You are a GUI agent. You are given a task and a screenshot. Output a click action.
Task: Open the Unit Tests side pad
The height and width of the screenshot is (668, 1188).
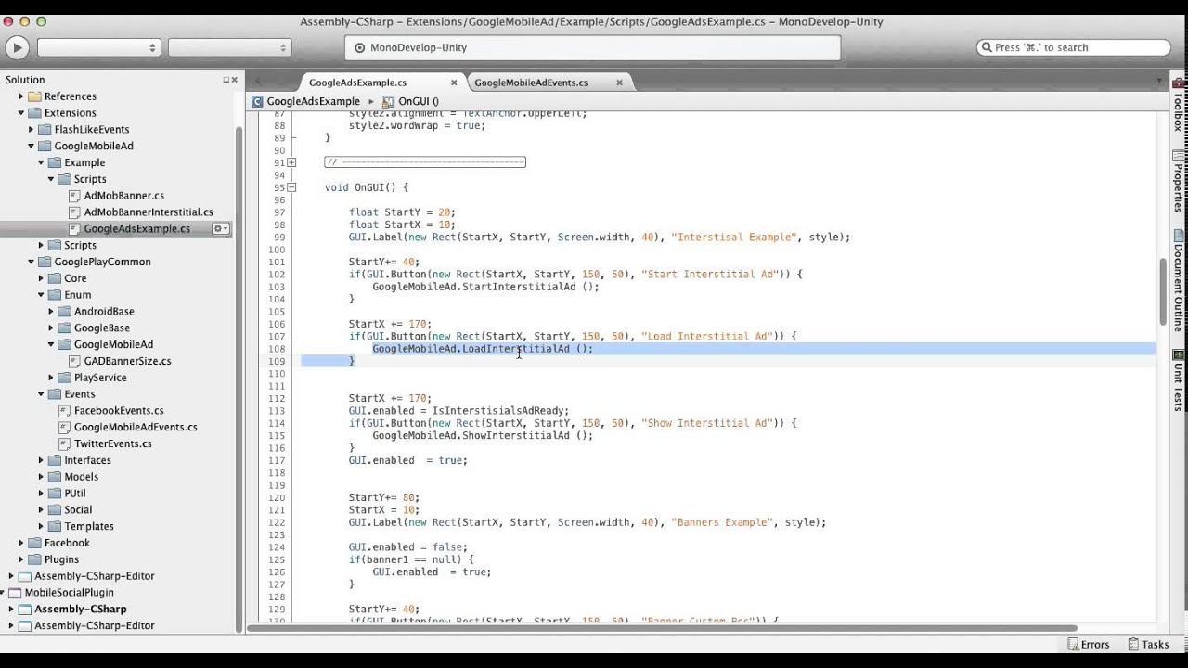[1179, 380]
